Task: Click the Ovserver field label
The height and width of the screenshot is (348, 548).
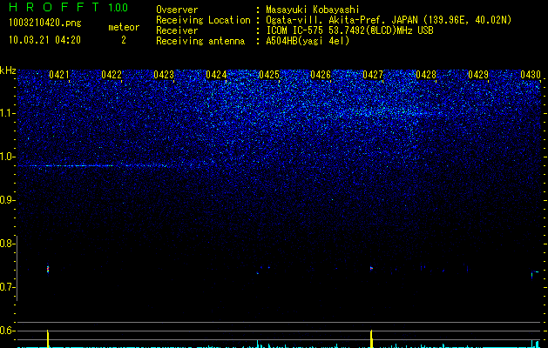Action: (177, 10)
